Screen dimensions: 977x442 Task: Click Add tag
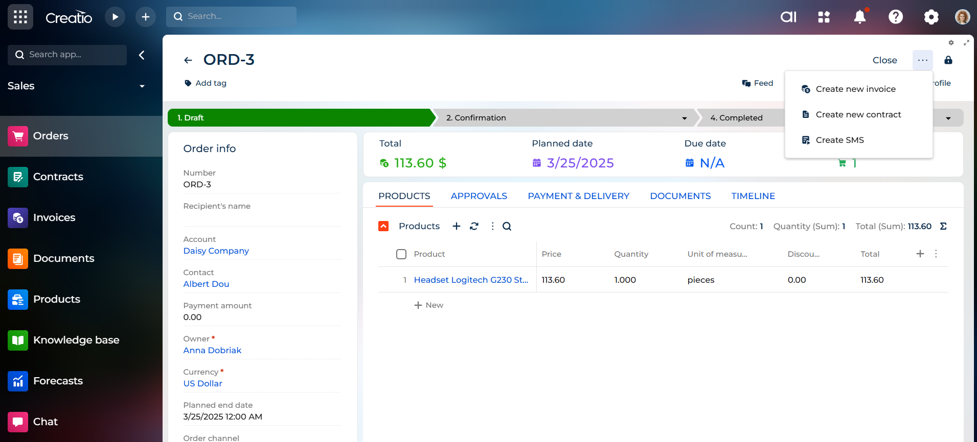coord(206,83)
